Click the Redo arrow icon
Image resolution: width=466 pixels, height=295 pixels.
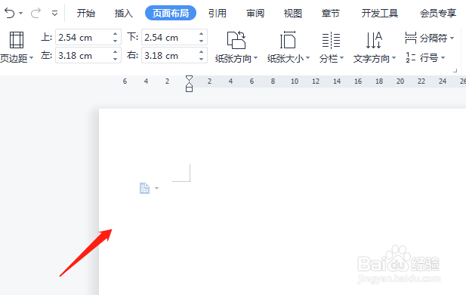(36, 13)
